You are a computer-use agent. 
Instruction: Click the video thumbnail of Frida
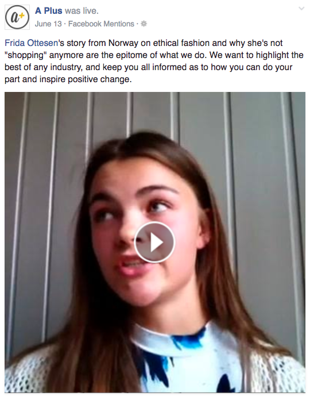tap(155, 242)
